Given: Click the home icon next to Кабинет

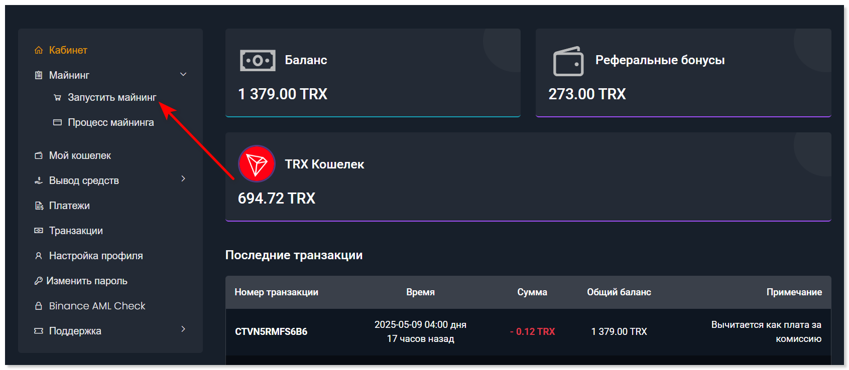Looking at the screenshot, I should (x=39, y=50).
